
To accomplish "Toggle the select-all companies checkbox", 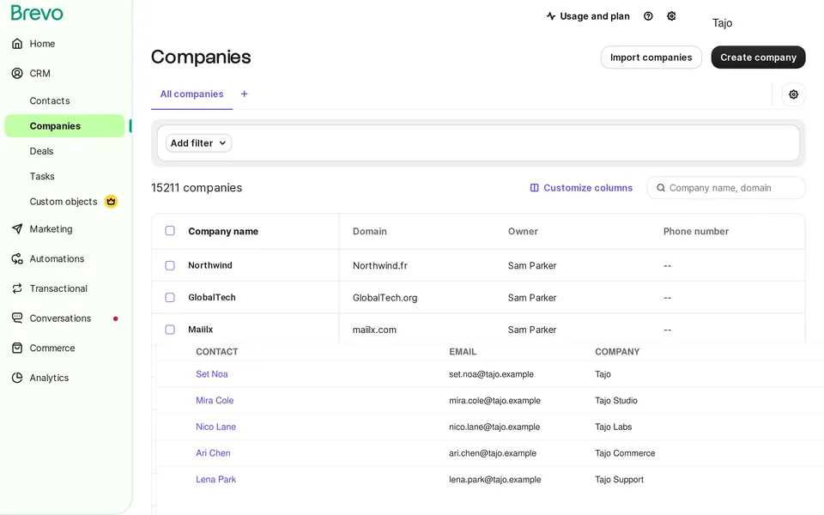I will [x=170, y=231].
